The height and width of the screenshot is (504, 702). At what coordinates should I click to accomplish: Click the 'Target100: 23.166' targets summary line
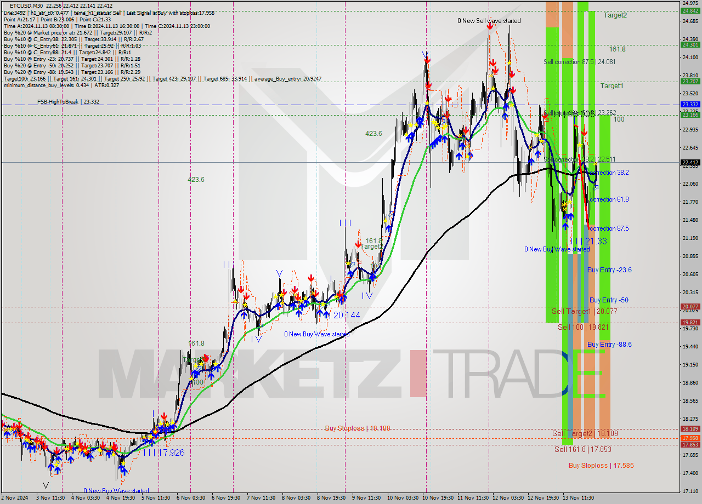coord(162,78)
